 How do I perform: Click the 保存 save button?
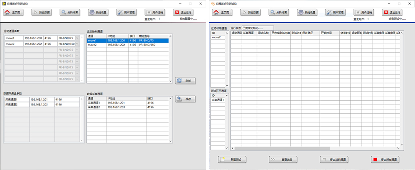click(185, 99)
